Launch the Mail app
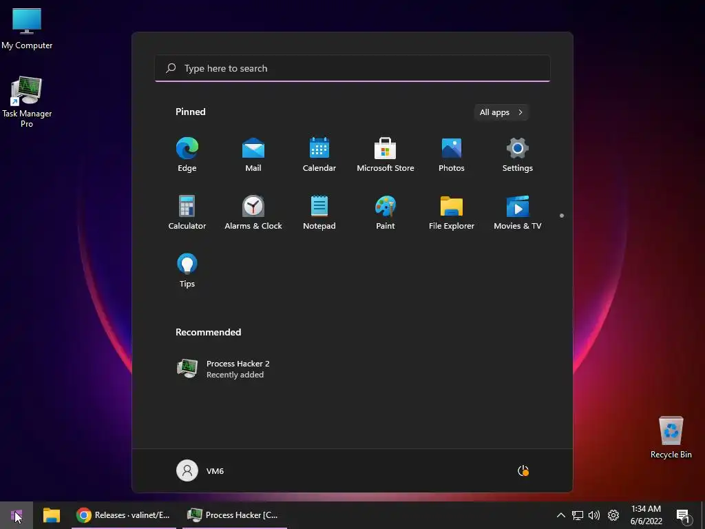Image resolution: width=705 pixels, height=529 pixels. coord(253,155)
